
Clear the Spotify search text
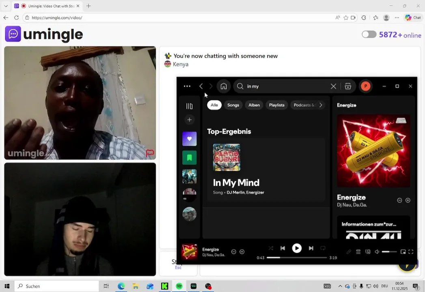click(333, 86)
